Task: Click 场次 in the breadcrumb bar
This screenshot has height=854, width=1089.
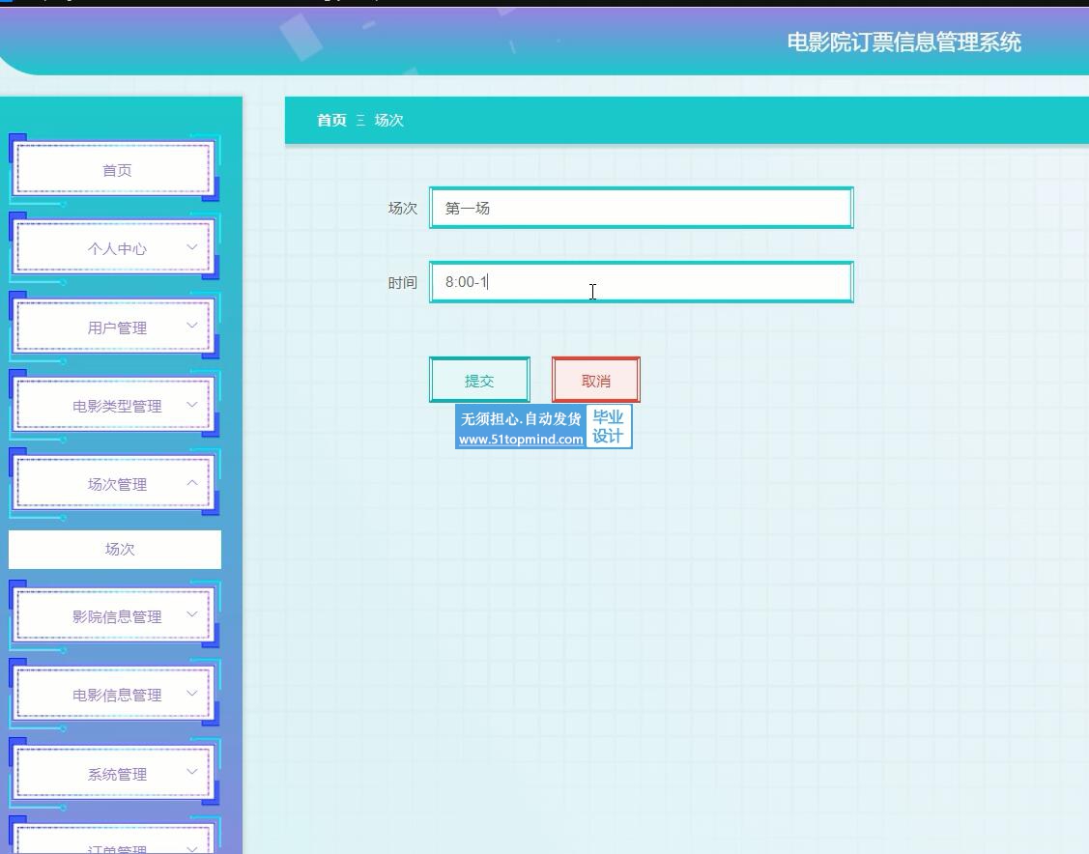Action: 388,120
